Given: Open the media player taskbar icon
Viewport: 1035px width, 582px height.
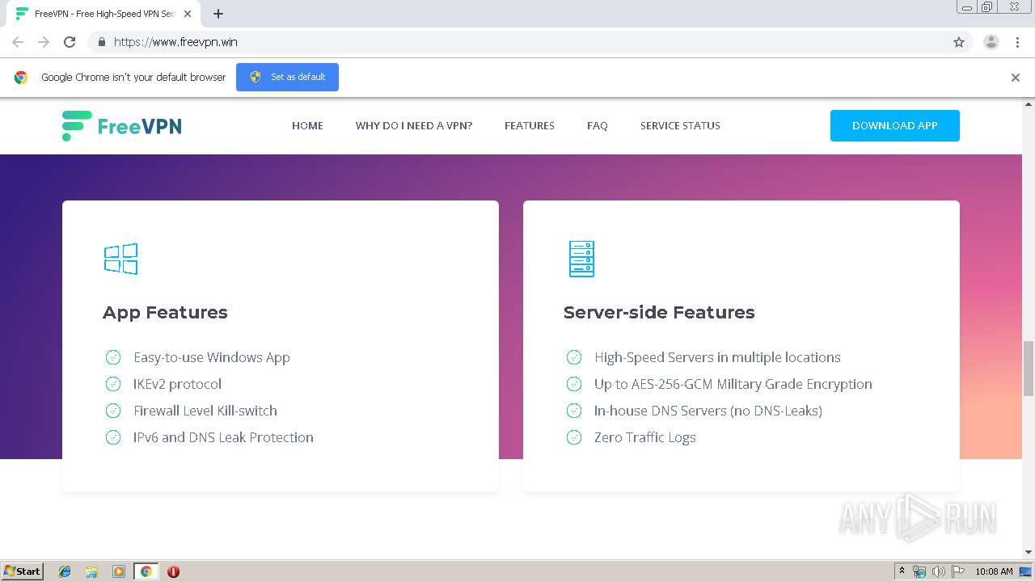Looking at the screenshot, I should [x=119, y=571].
